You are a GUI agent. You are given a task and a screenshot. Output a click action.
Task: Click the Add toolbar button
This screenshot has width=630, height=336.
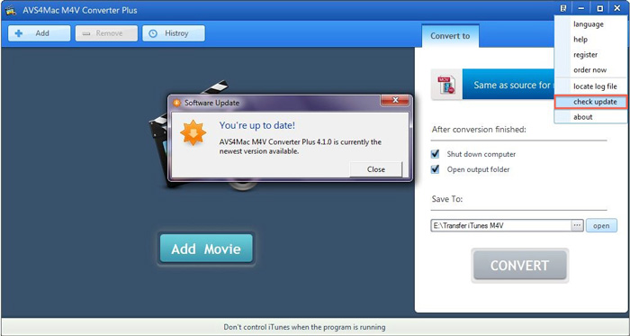pyautogui.click(x=39, y=33)
